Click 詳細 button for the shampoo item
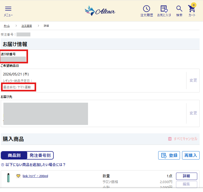The image size is (203, 192). 186,176
